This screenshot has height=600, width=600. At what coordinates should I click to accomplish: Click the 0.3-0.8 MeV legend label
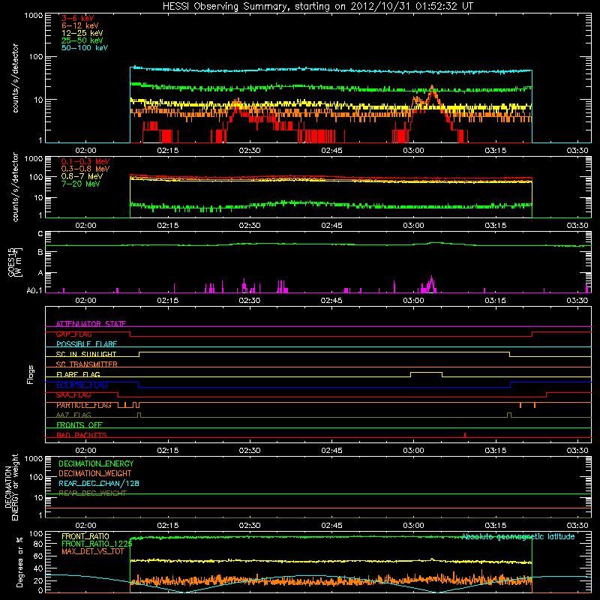pos(85,169)
